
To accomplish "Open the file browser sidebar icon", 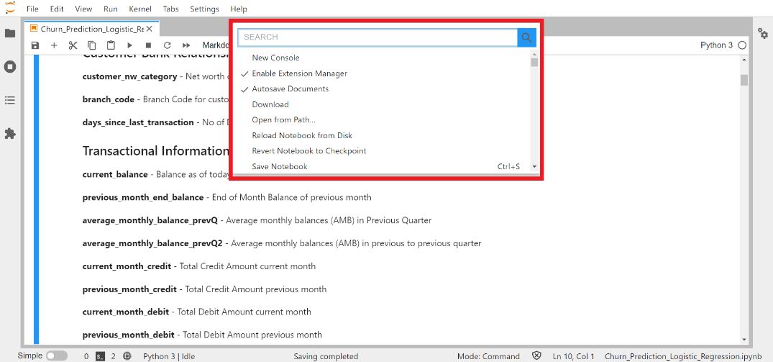I will pos(10,34).
